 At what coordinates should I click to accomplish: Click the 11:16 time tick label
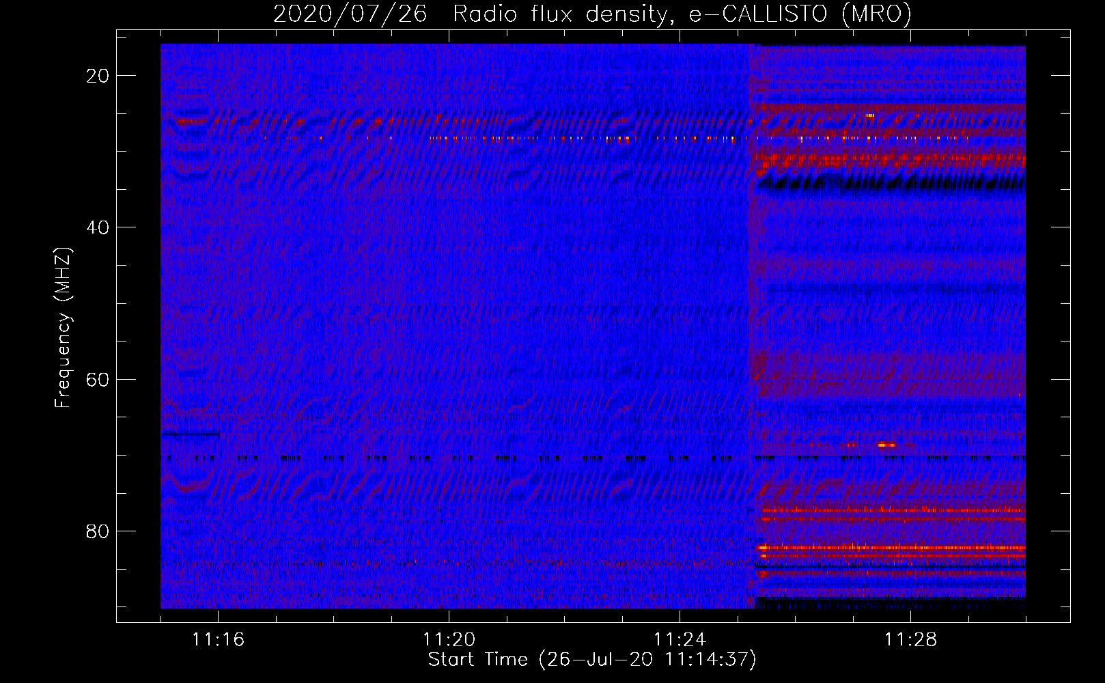(x=218, y=640)
